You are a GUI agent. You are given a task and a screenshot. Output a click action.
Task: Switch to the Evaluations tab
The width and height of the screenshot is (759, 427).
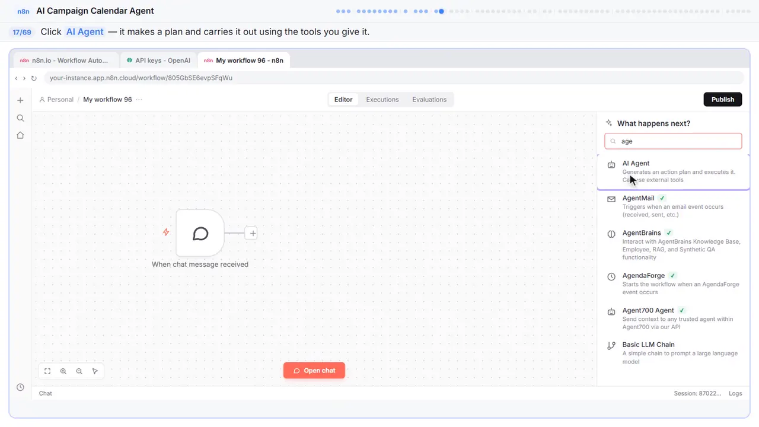pos(429,100)
